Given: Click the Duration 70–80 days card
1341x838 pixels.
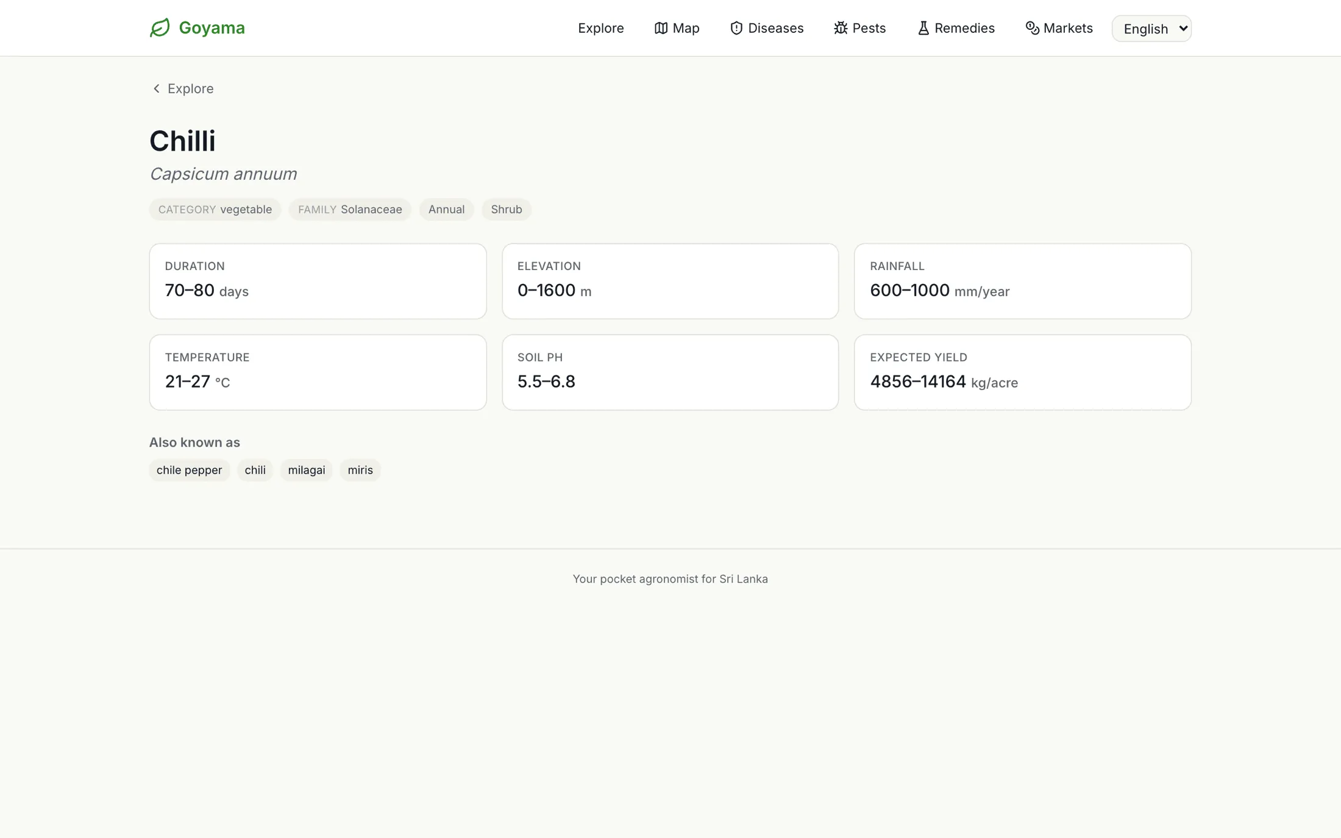Looking at the screenshot, I should pyautogui.click(x=318, y=281).
